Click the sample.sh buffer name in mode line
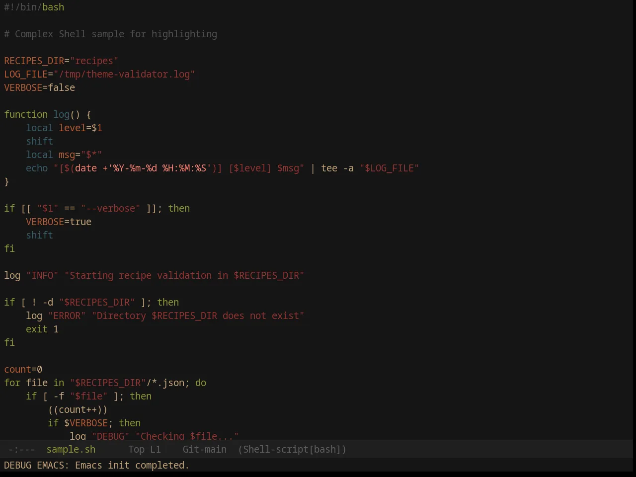This screenshot has width=636, height=477. coord(71,449)
